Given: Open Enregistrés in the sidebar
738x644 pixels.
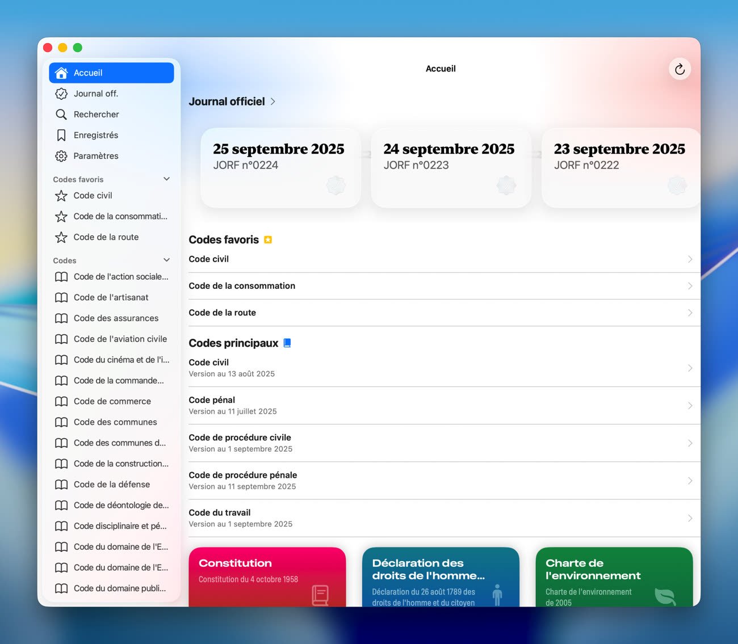Looking at the screenshot, I should pos(111,135).
